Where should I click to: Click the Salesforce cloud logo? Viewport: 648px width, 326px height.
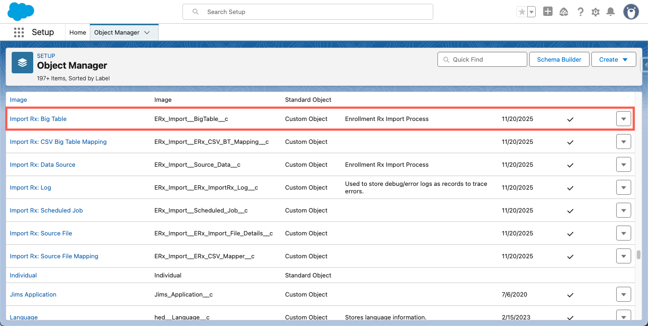[21, 12]
